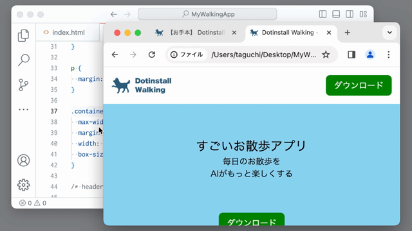The height and width of the screenshot is (231, 412).
Task: Switch to the Dotinstall Walking tab
Action: (x=291, y=33)
